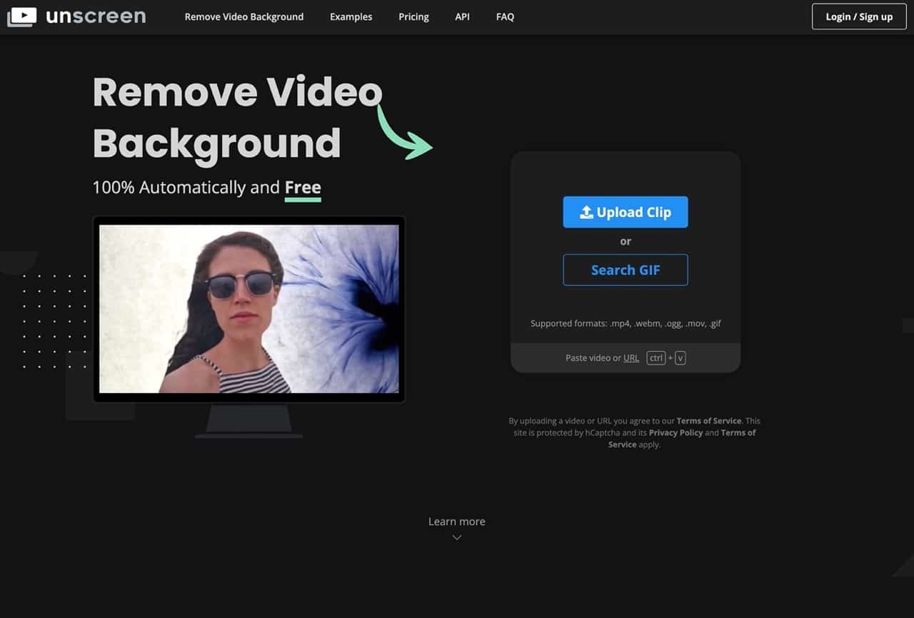Click the Search GIF button
This screenshot has width=914, height=618.
[x=626, y=270]
